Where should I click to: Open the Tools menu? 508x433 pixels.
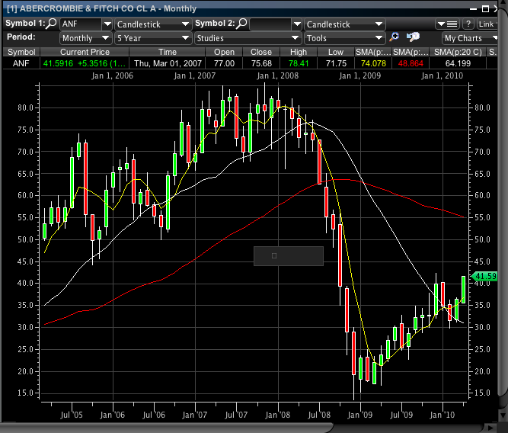[344, 37]
